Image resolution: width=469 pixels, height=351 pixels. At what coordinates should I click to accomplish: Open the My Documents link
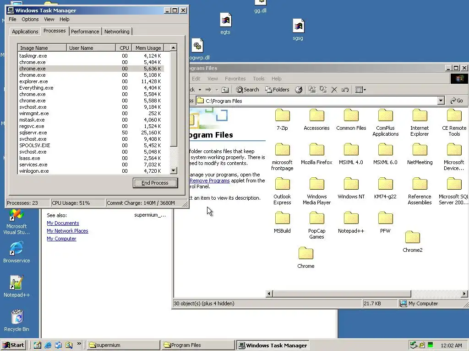tap(63, 223)
